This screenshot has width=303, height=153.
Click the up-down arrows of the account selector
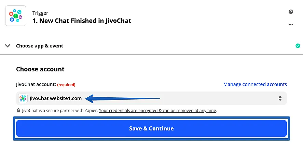280,98
